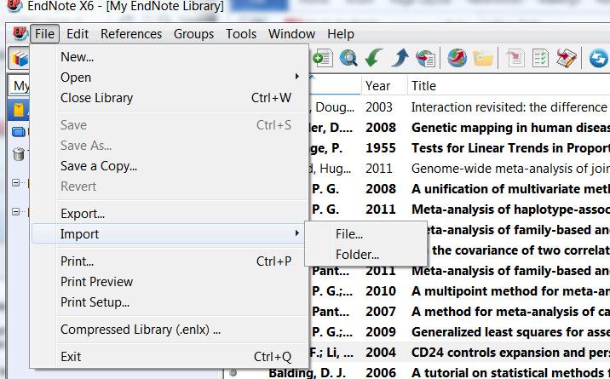Screen dimensions: 610x379
Task: Close the File menu via its label
Action: pyautogui.click(x=44, y=34)
